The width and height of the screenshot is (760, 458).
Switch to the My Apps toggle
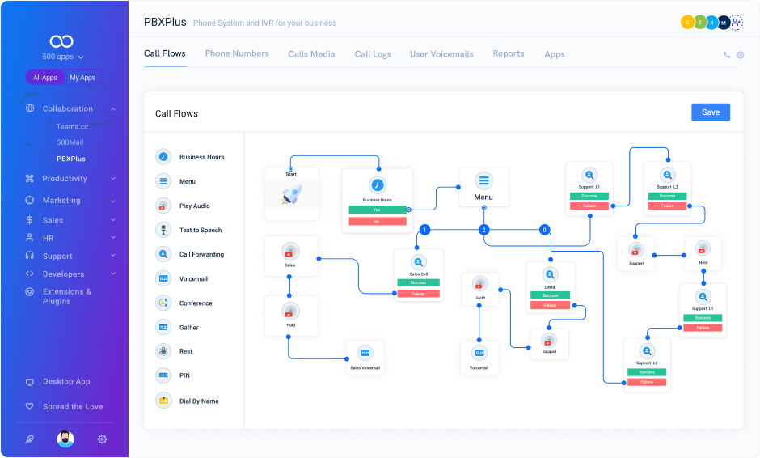point(82,78)
